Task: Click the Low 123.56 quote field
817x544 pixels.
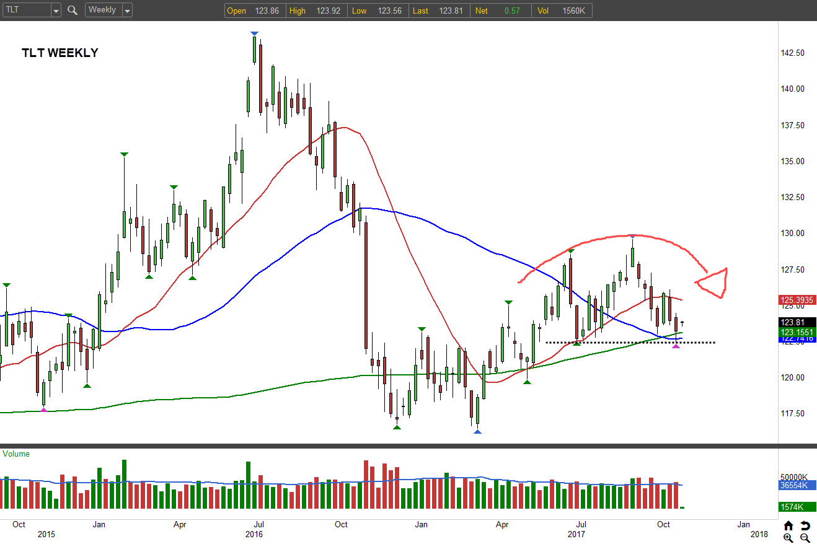Action: [x=379, y=11]
